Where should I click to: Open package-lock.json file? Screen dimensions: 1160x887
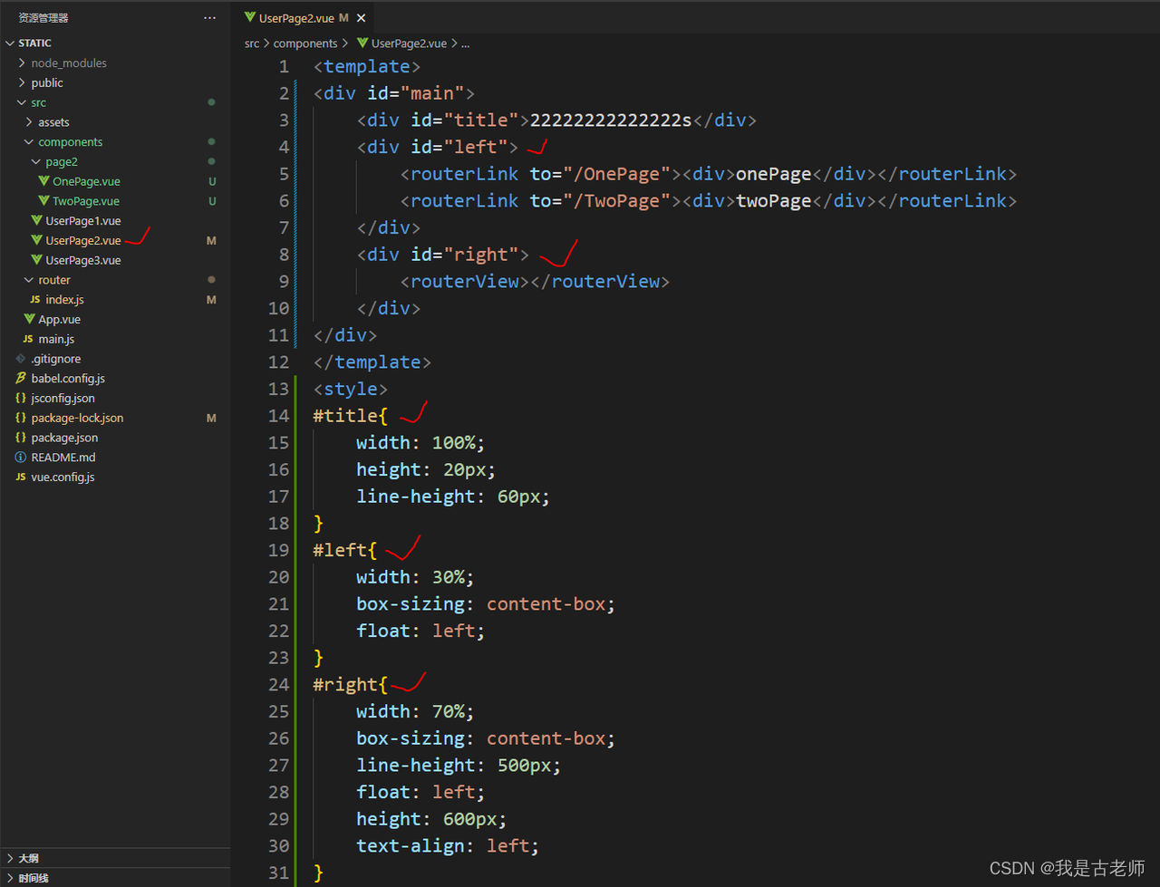pyautogui.click(x=77, y=418)
